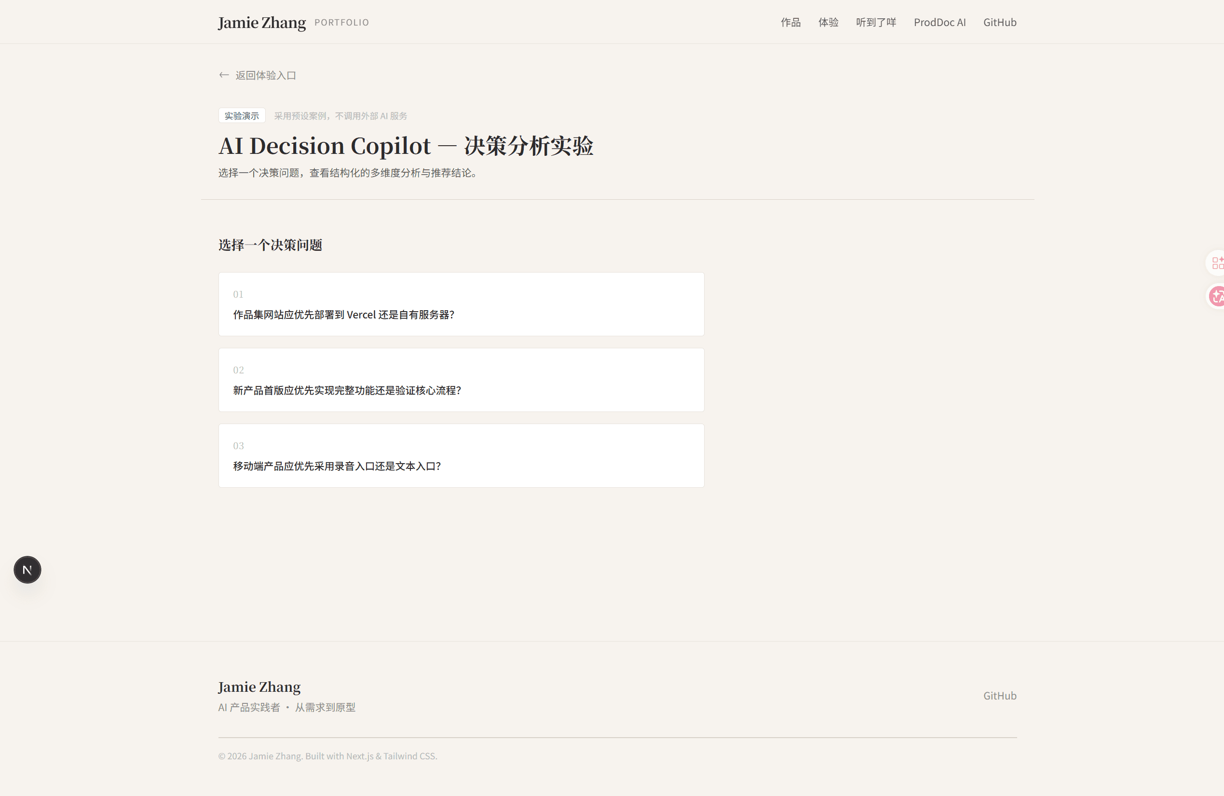1224x796 pixels.
Task: Select question 01 about Vercel deployment
Action: pyautogui.click(x=462, y=304)
